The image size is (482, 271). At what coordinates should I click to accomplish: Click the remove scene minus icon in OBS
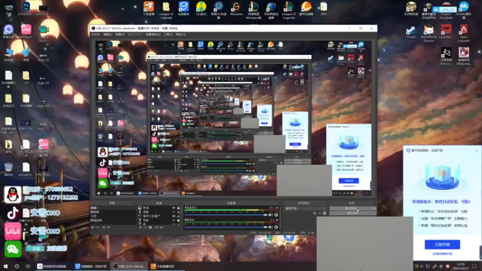(98, 228)
